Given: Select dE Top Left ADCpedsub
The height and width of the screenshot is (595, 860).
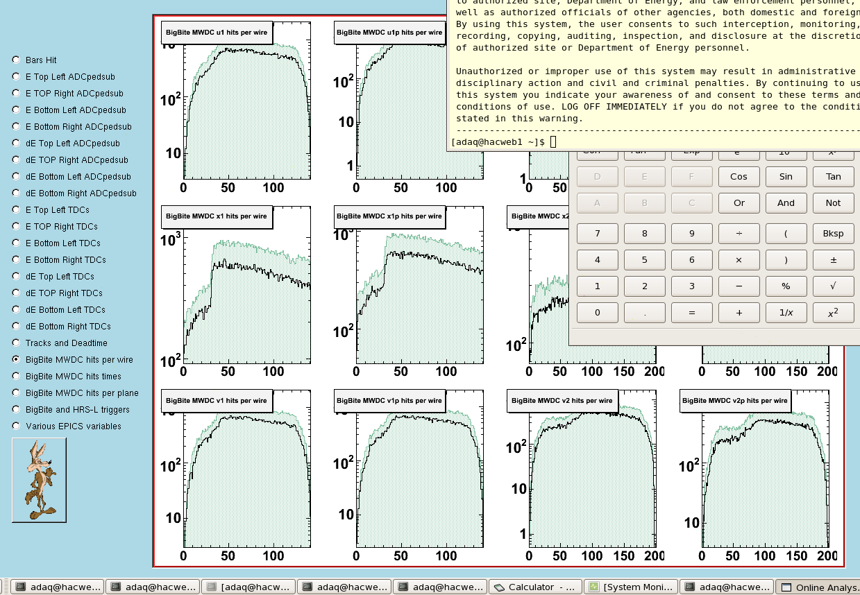Looking at the screenshot, I should pos(16,144).
